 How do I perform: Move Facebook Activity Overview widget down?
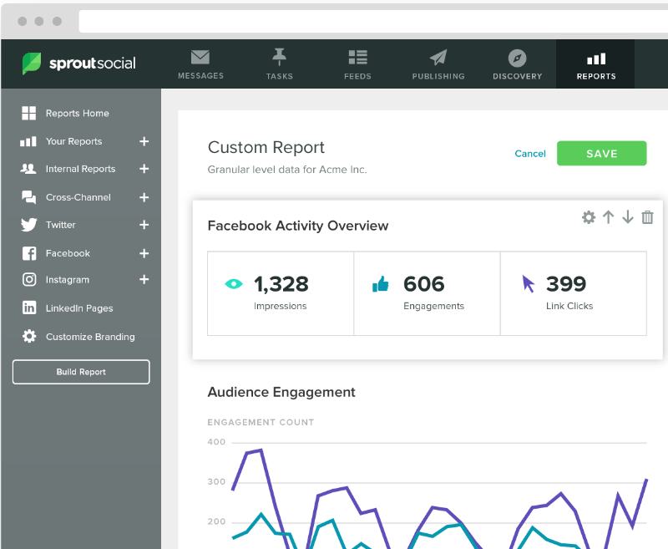(628, 217)
